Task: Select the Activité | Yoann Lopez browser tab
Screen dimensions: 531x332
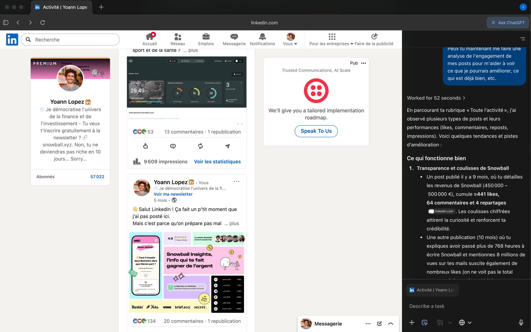Action: 61,7
